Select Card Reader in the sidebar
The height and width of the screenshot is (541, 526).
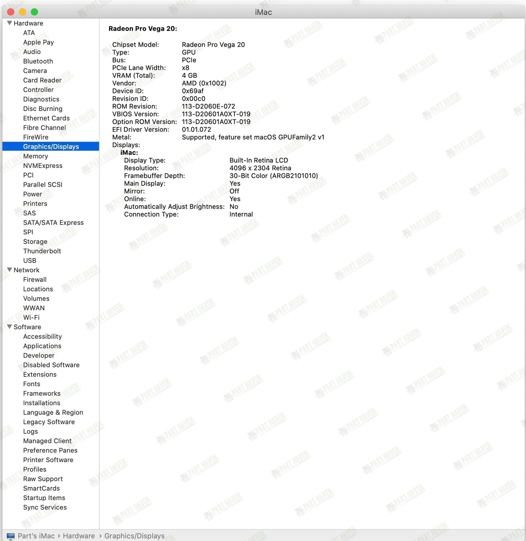43,80
